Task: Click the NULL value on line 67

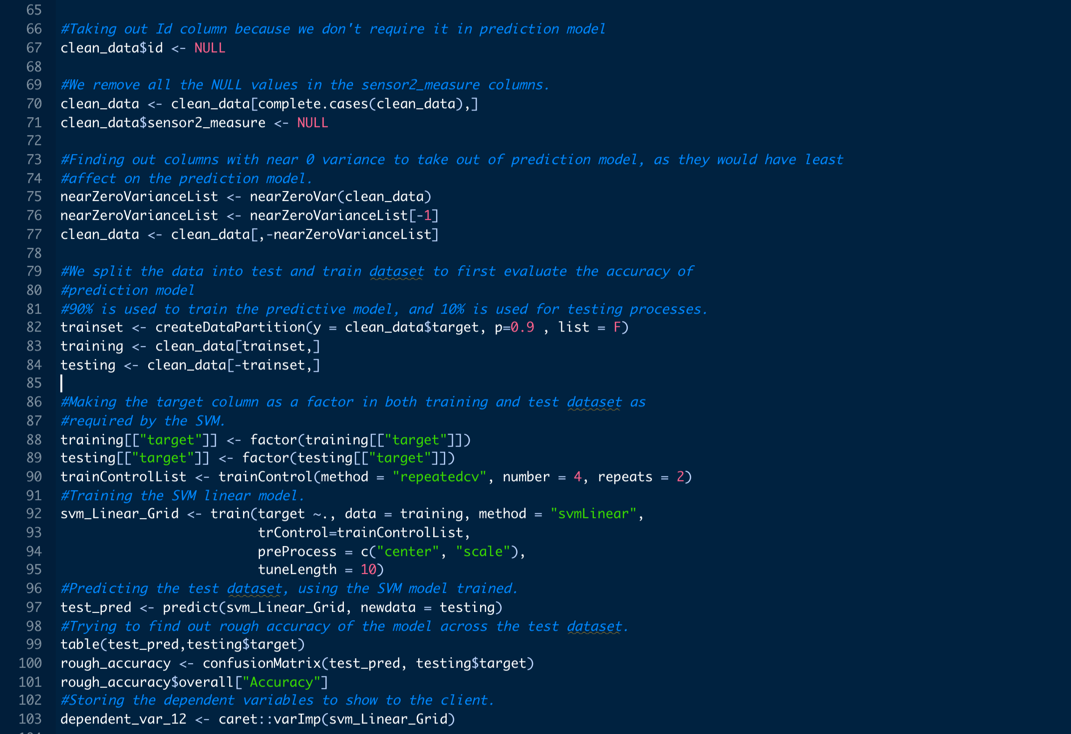Action: click(x=210, y=48)
